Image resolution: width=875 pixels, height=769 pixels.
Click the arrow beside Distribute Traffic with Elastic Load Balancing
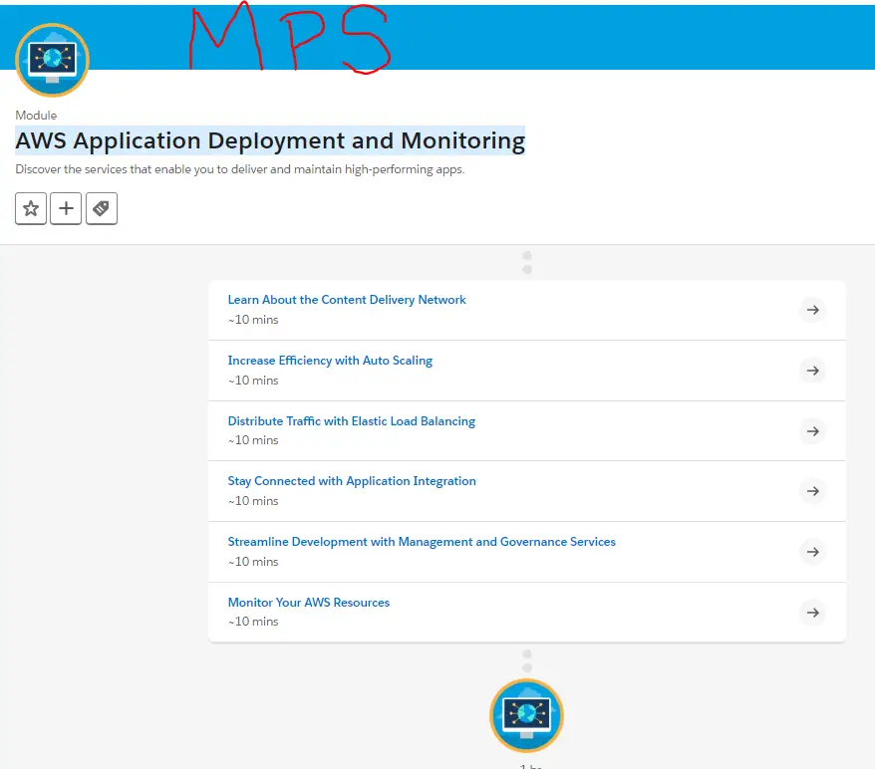(812, 430)
